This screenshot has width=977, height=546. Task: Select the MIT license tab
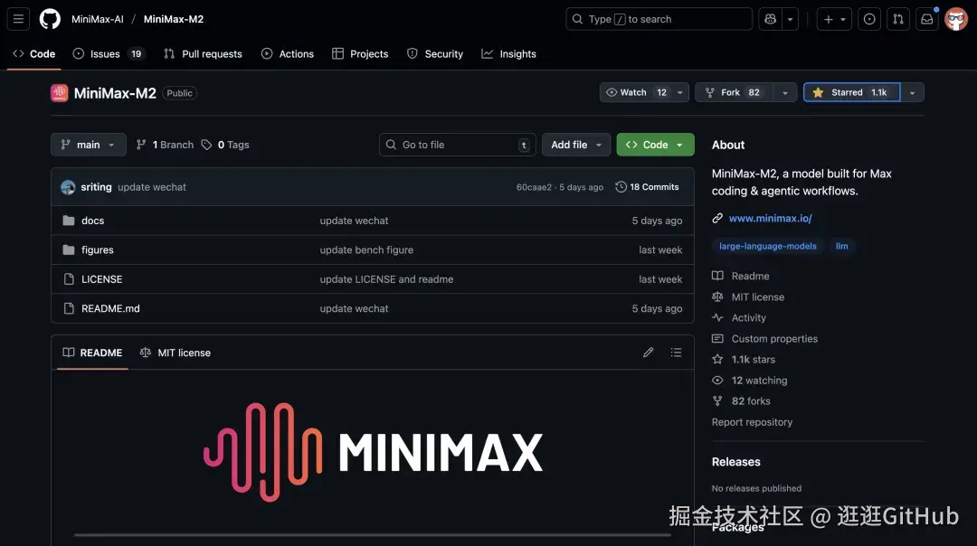(x=175, y=353)
